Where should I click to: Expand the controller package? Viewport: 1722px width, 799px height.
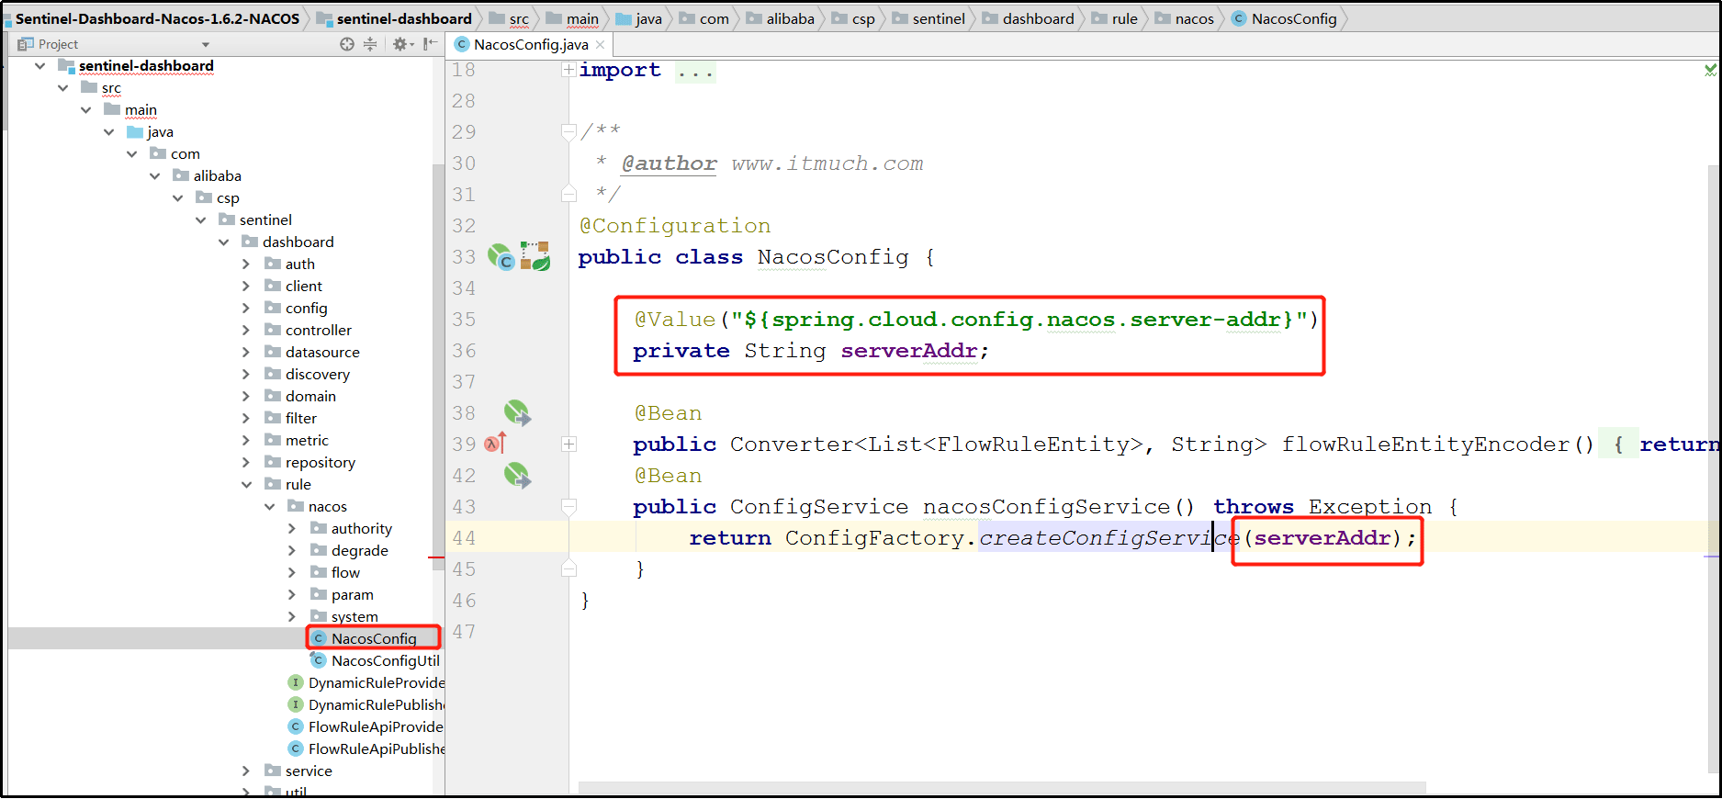(246, 331)
